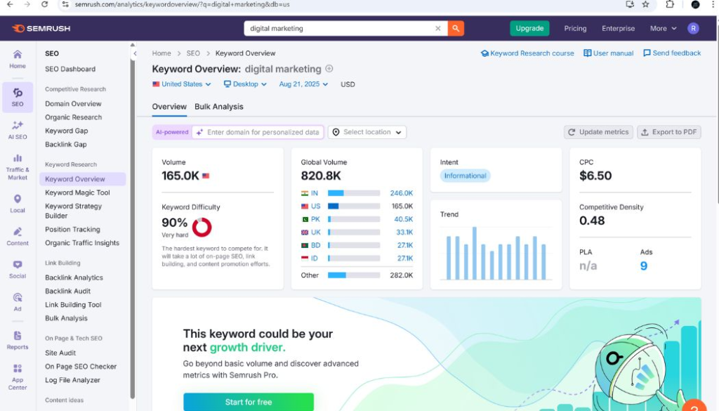Click the Informational intent badge
719x411 pixels.
coord(465,176)
